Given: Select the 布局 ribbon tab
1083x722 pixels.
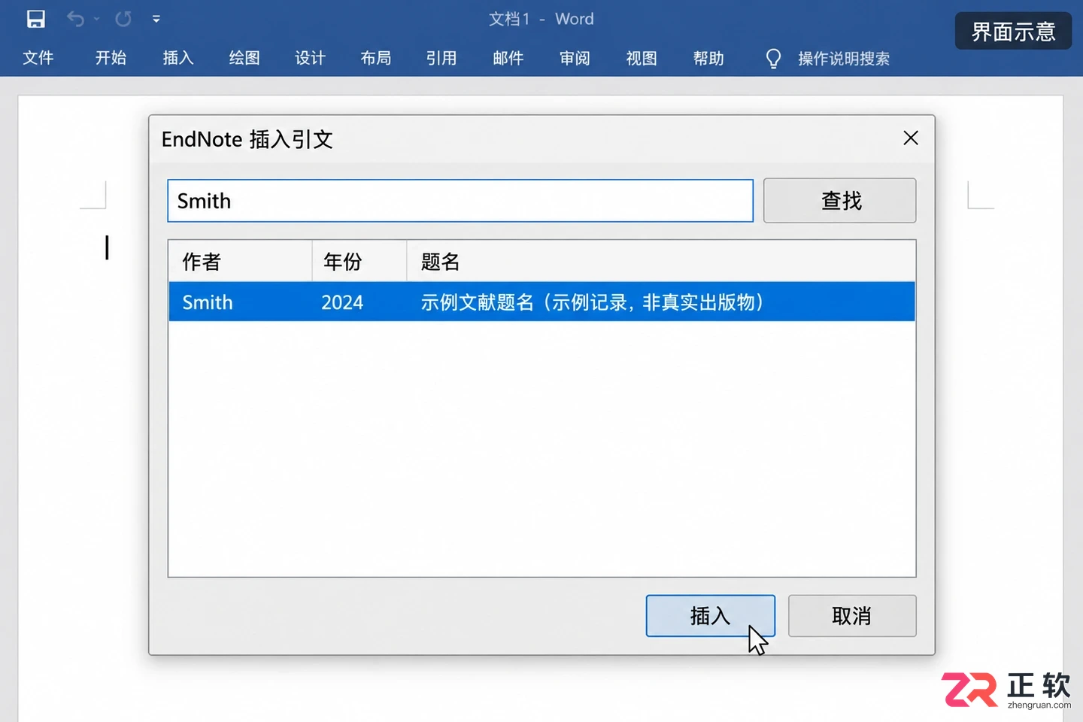Looking at the screenshot, I should (375, 59).
